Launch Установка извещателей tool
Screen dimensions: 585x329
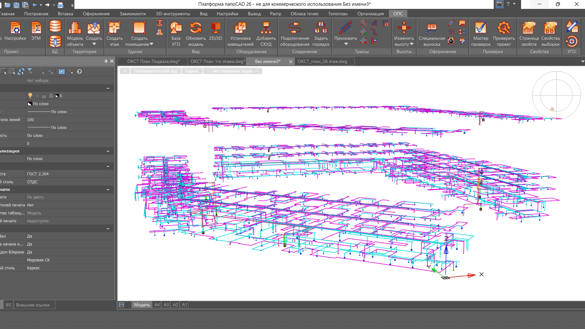240,34
